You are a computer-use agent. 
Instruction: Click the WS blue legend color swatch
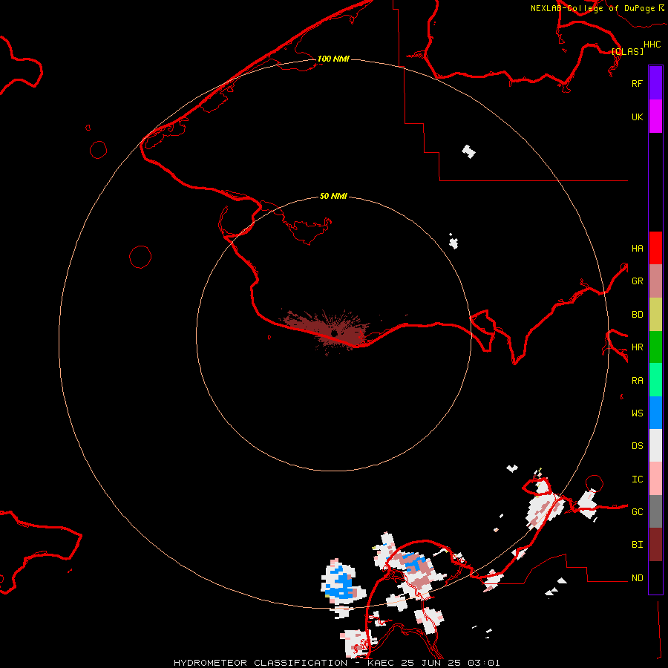655,413
